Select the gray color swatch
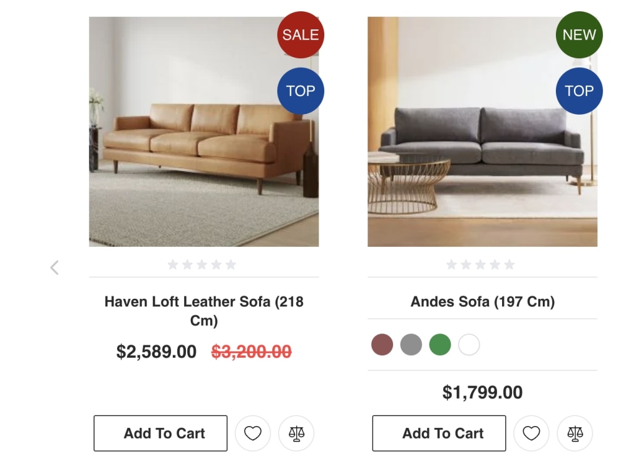Screen dimensions: 626x470 [x=411, y=345]
